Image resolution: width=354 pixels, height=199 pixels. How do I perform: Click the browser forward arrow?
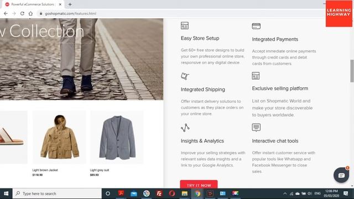click(x=14, y=13)
